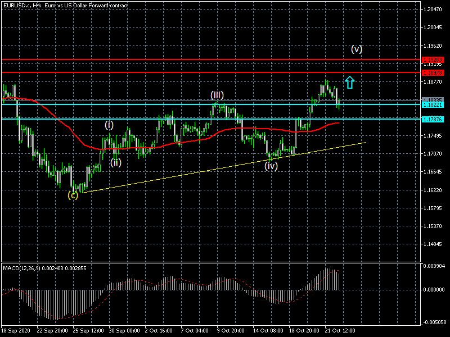This screenshot has height=337, width=450.
Task: Click time axis label 21 Oct 12:00
Action: [340, 330]
